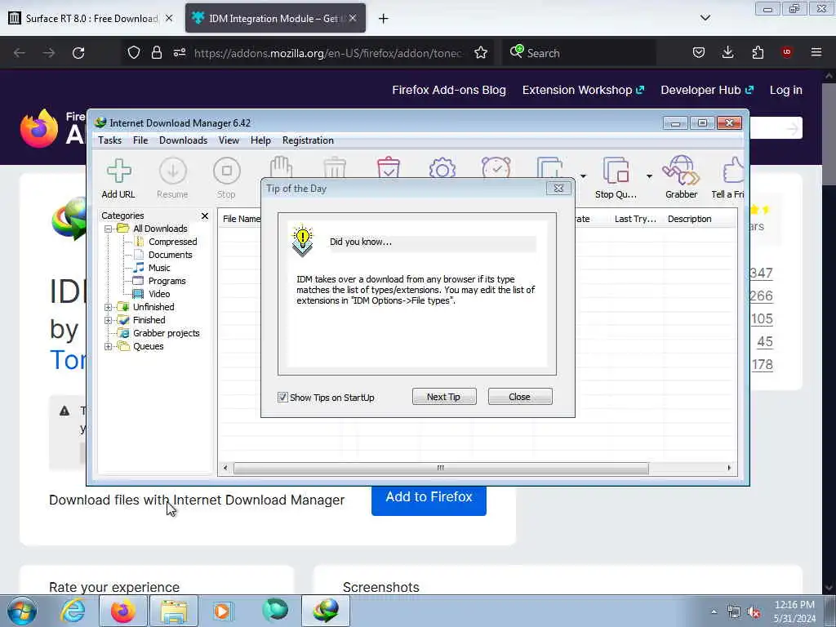Select the Documents category

coord(170,255)
